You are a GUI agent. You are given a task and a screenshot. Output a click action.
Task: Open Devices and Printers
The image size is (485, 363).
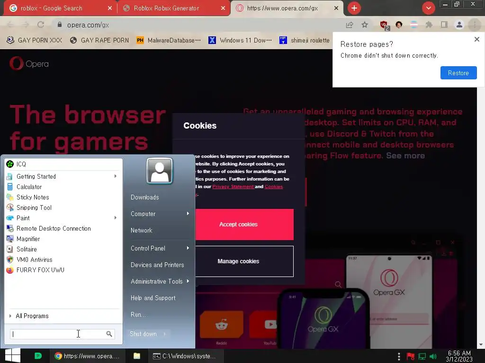coord(157,265)
